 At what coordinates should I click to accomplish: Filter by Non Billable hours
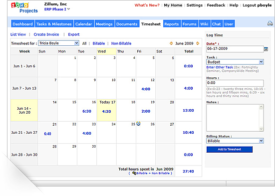tap(121, 43)
